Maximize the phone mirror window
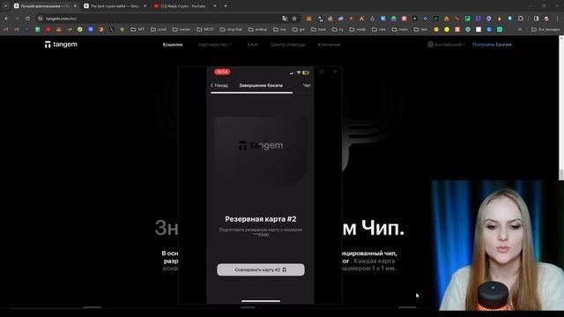The width and height of the screenshot is (564, 317). coord(322,71)
